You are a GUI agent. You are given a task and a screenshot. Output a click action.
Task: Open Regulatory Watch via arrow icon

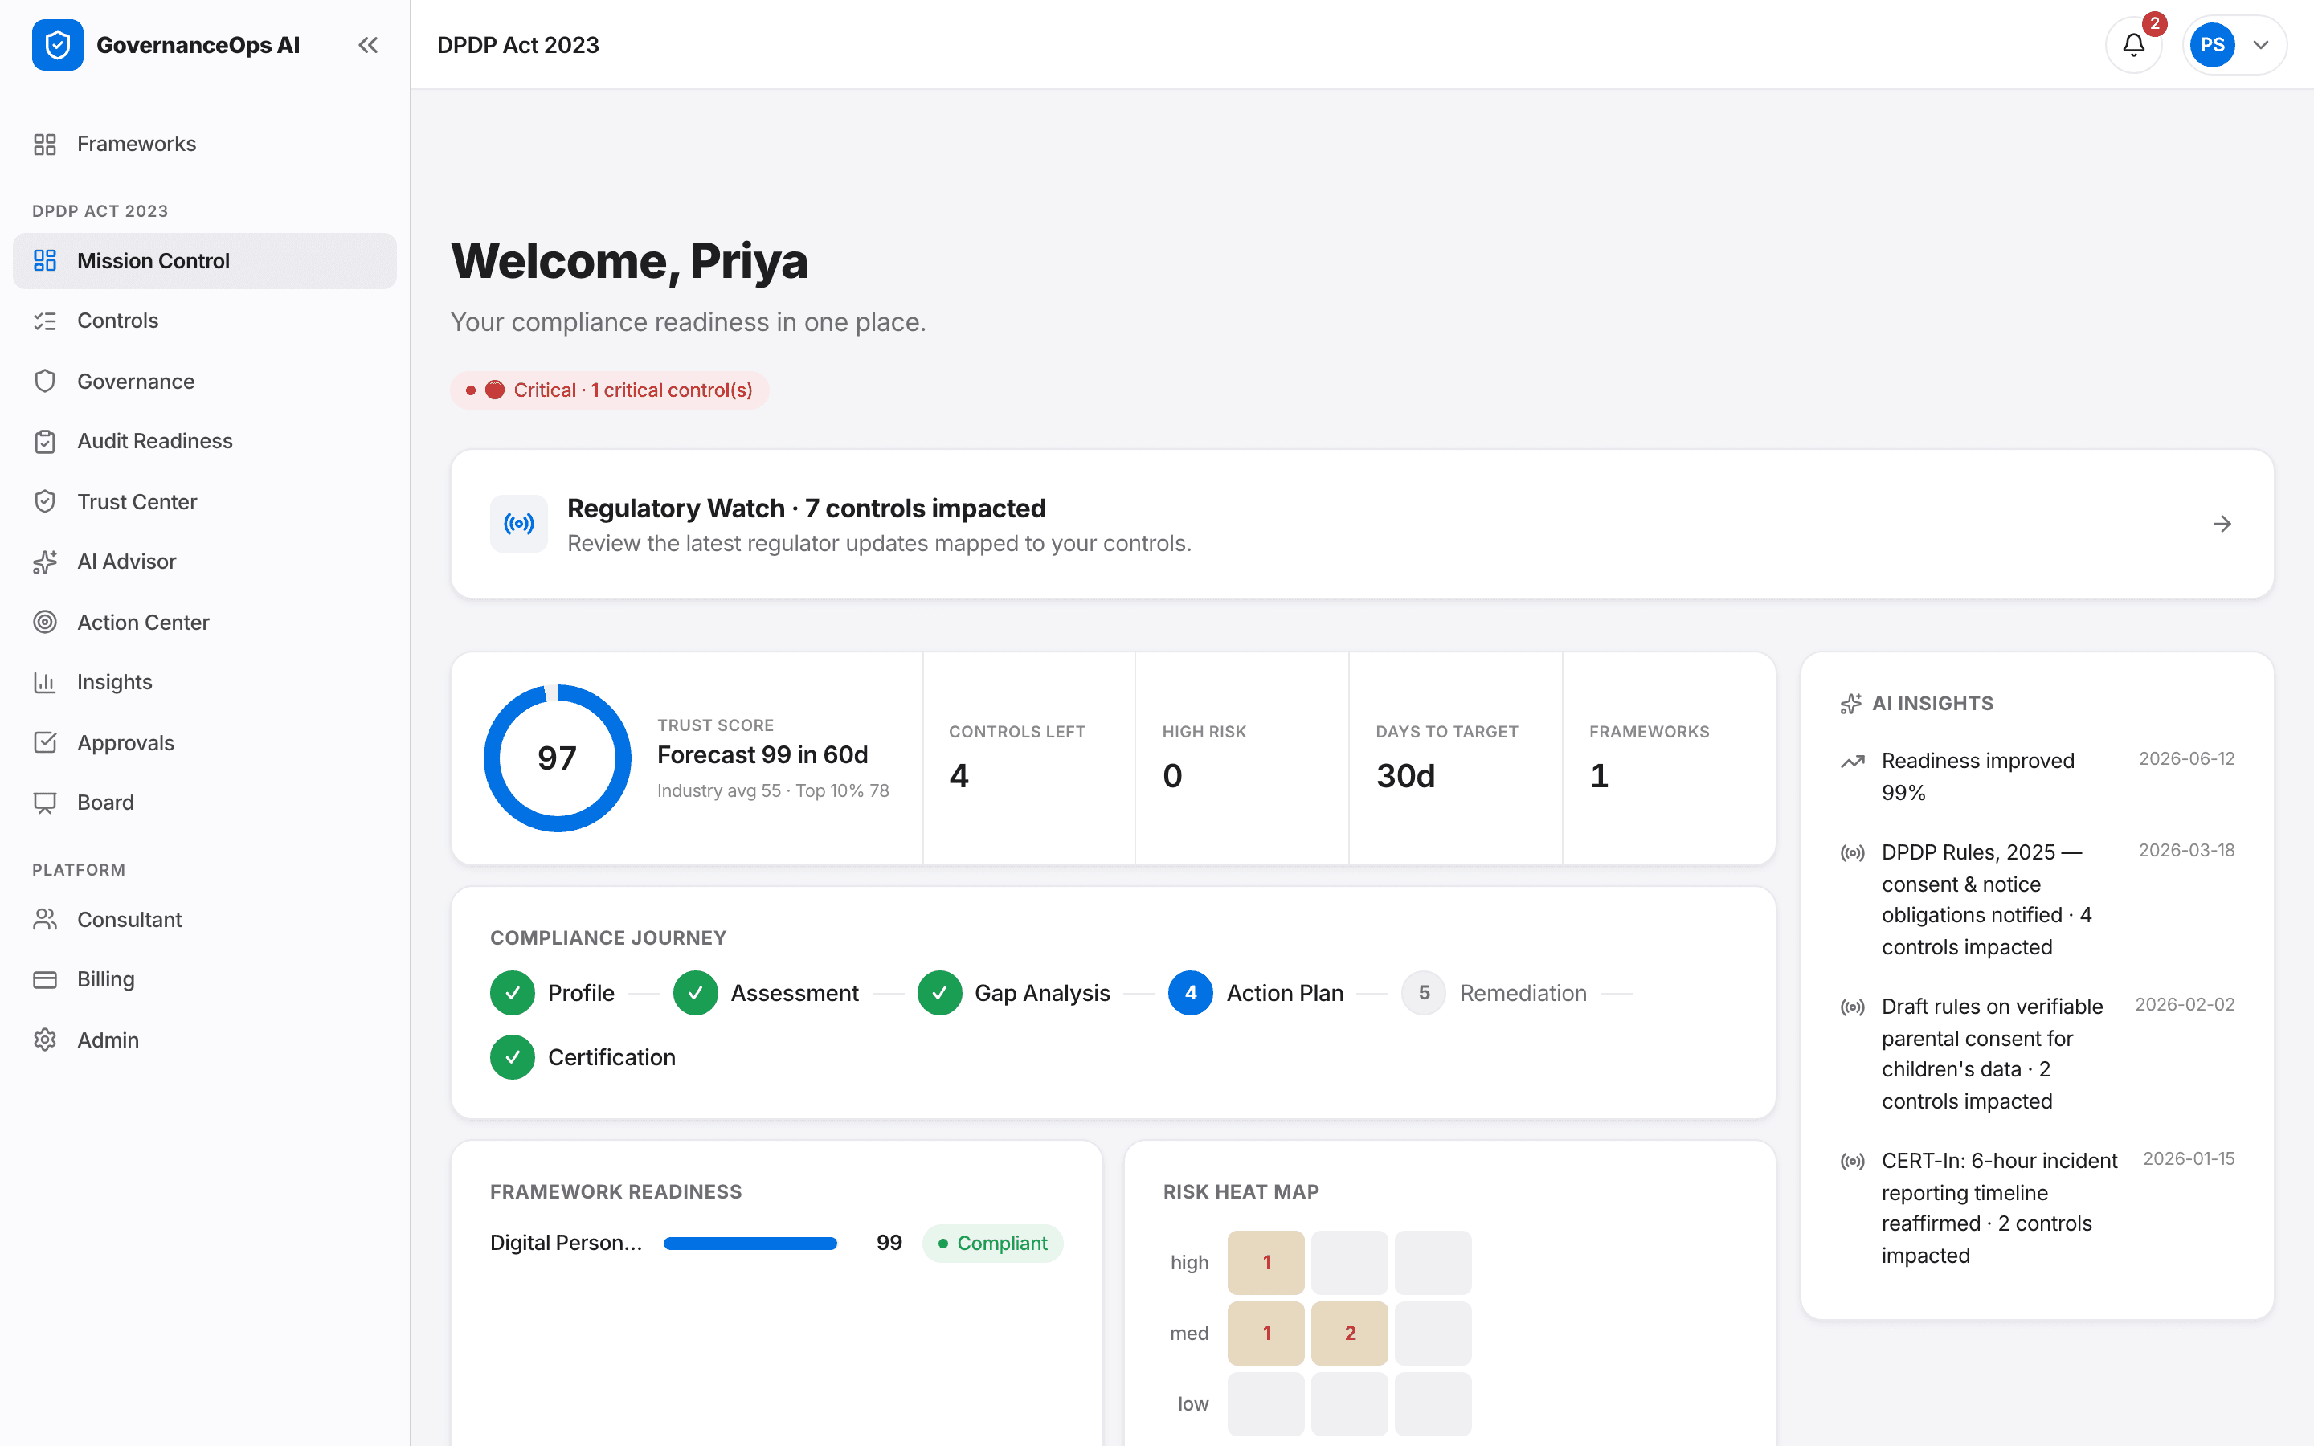click(2222, 524)
